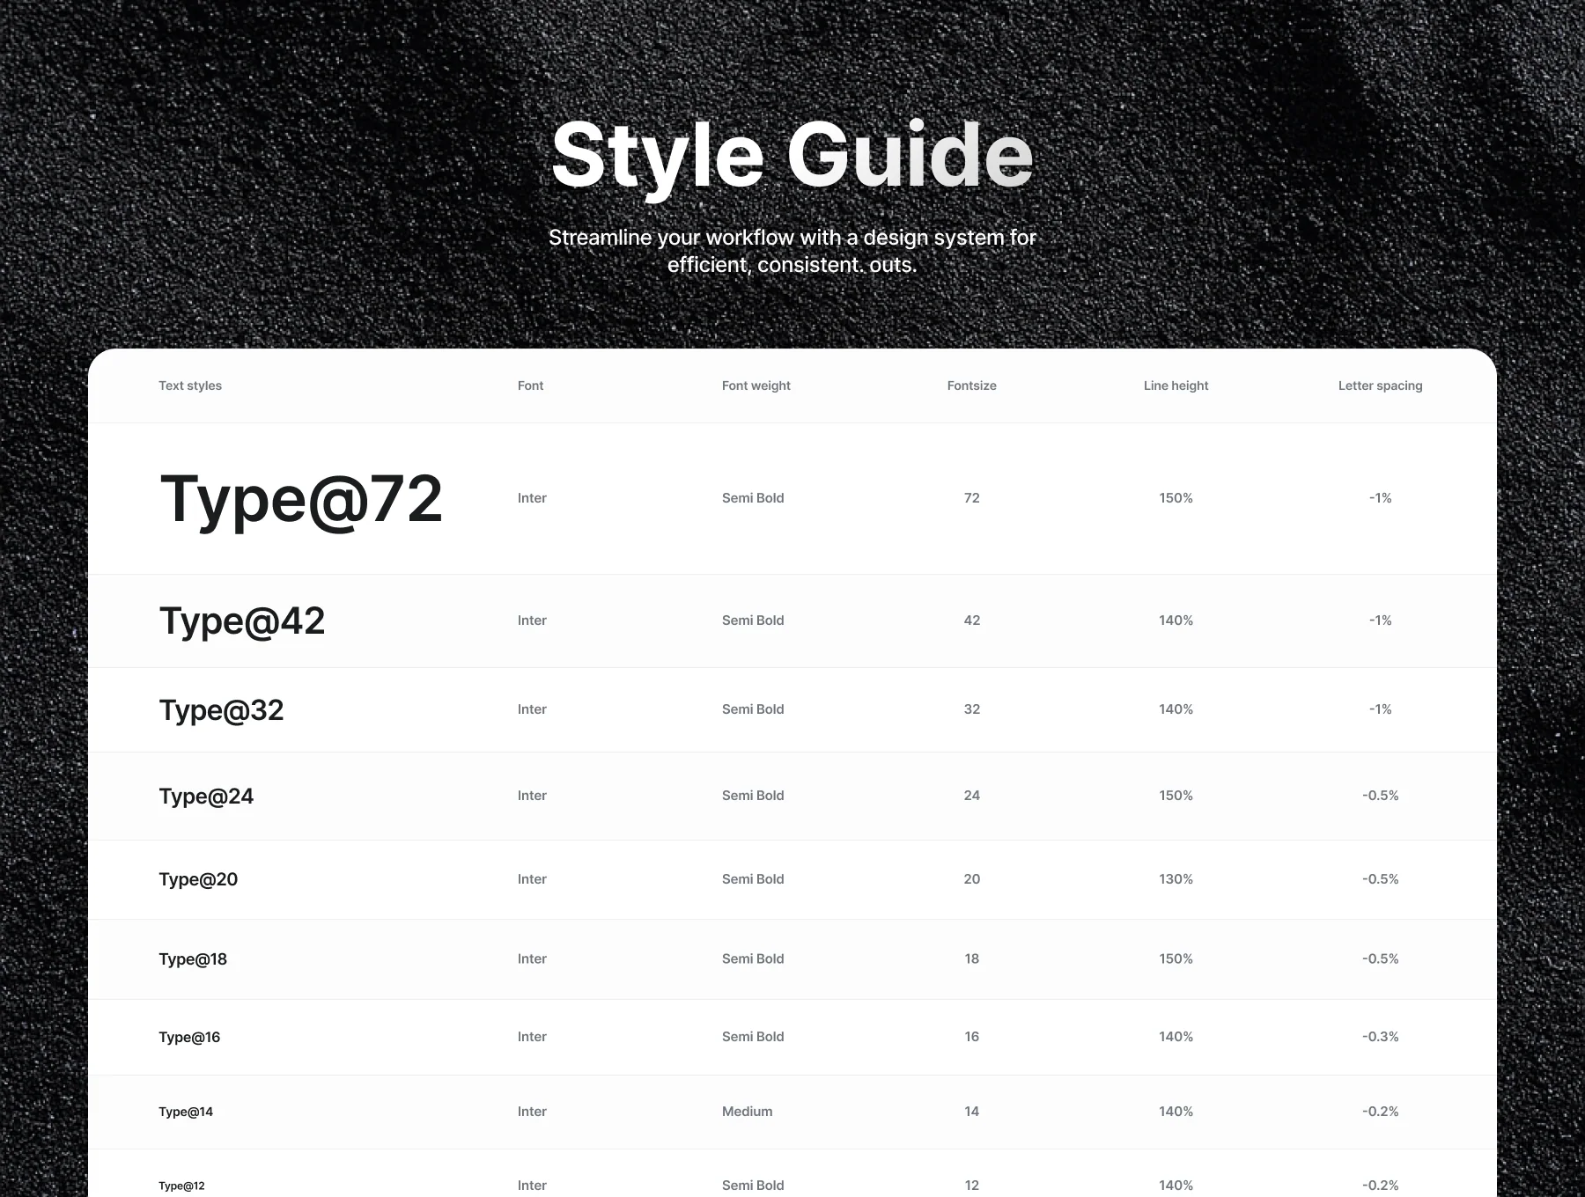Click the Type@42 sample text

point(242,621)
